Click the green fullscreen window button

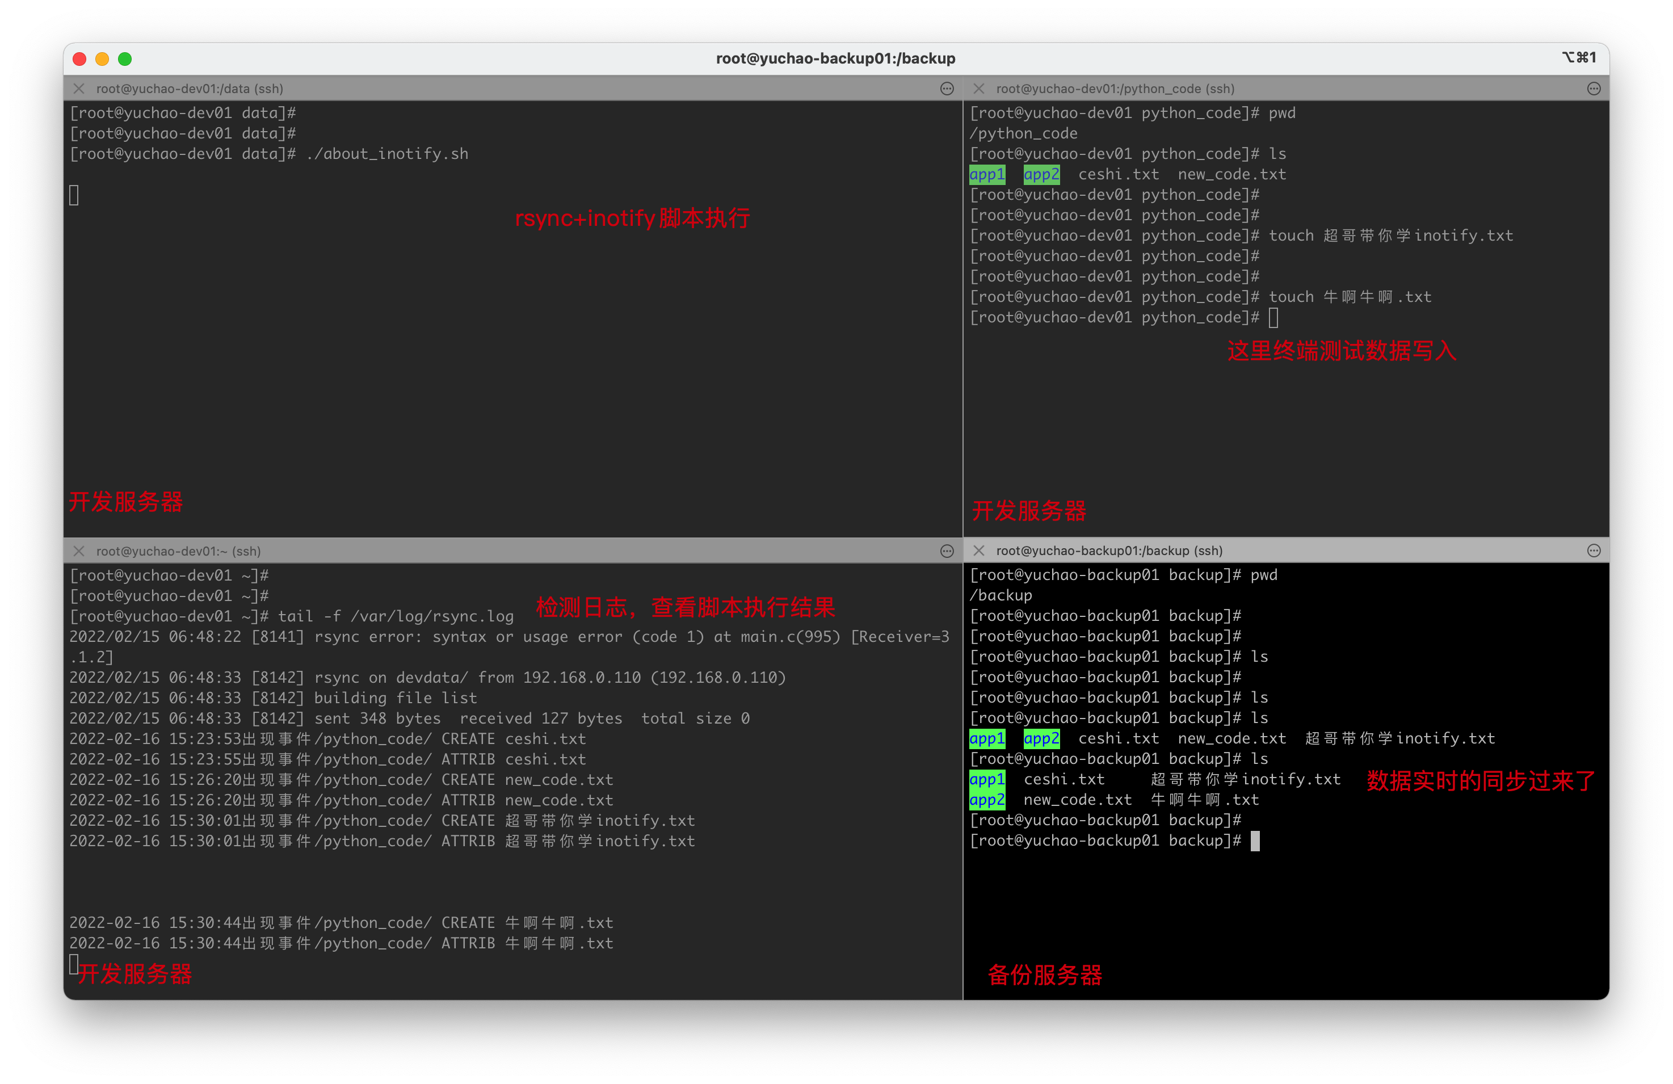click(125, 59)
